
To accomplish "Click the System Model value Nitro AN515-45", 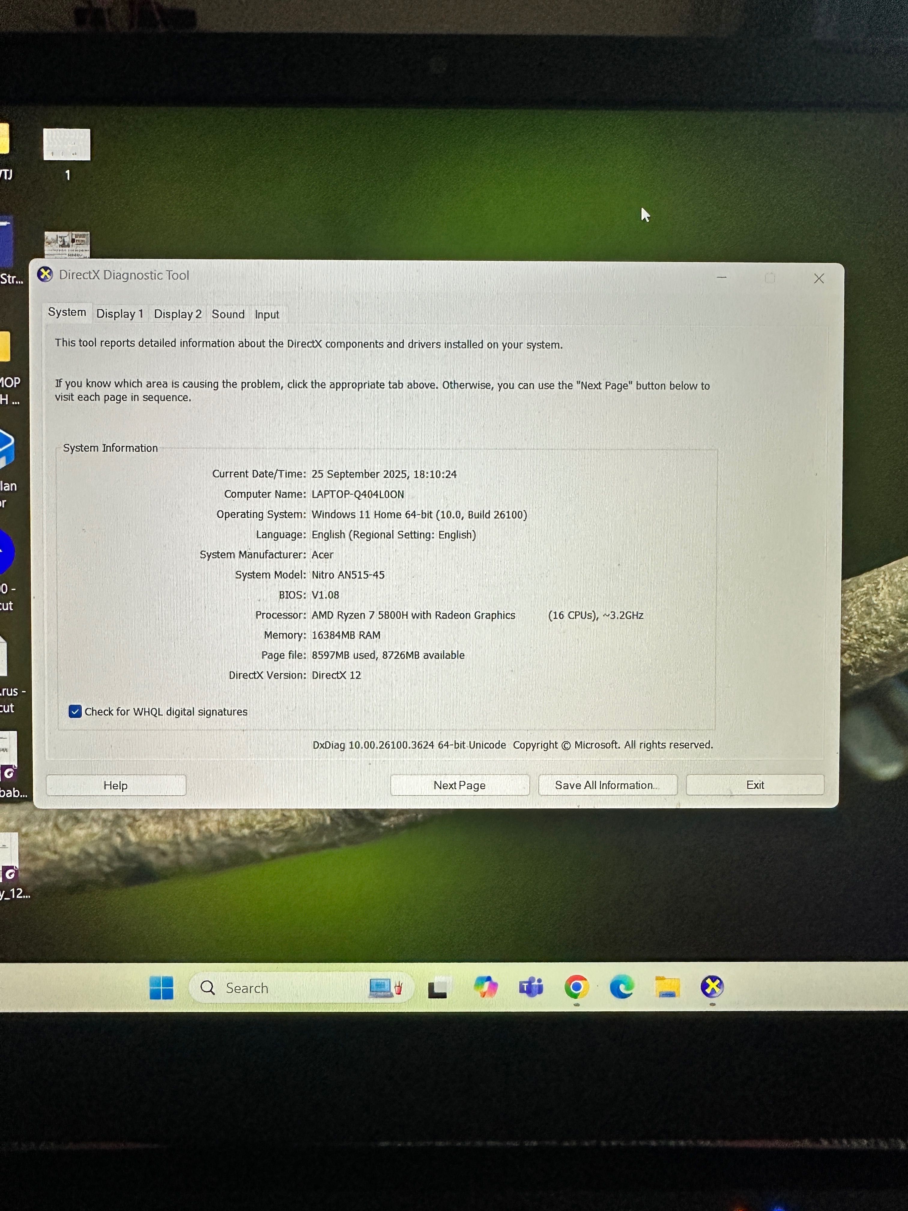I will click(x=348, y=574).
